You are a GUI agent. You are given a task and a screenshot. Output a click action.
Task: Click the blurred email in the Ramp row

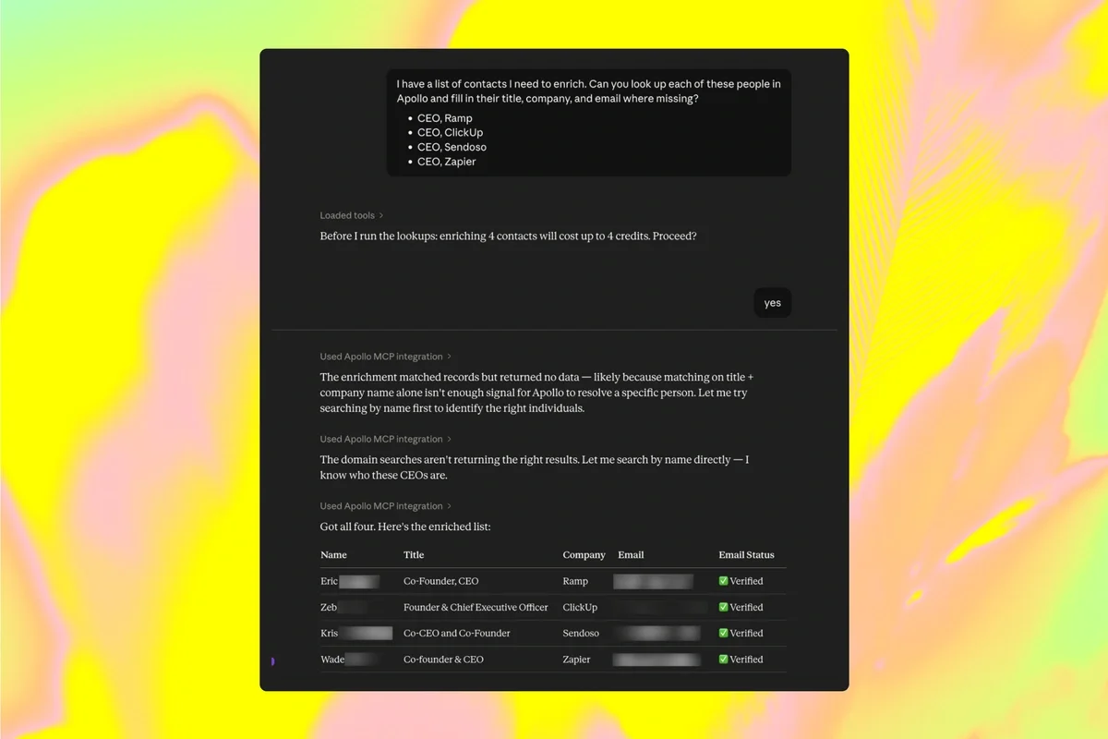point(653,581)
